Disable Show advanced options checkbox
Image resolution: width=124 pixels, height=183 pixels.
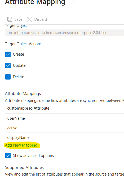click(x=8, y=156)
